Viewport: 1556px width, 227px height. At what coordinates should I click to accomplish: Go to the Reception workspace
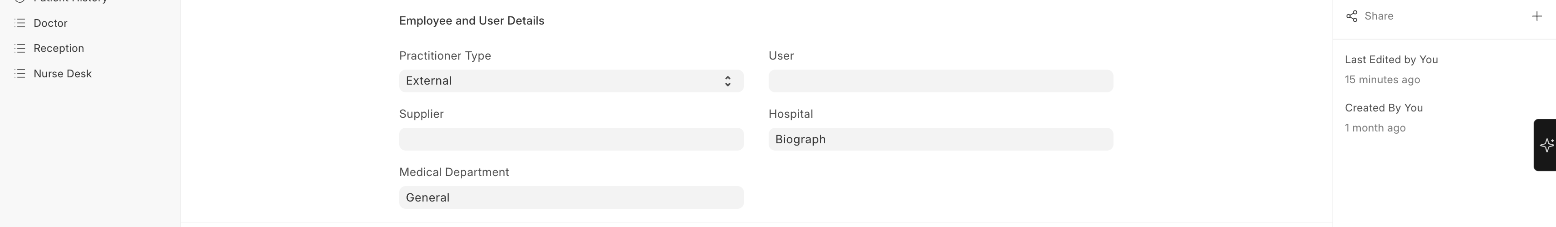(x=58, y=48)
